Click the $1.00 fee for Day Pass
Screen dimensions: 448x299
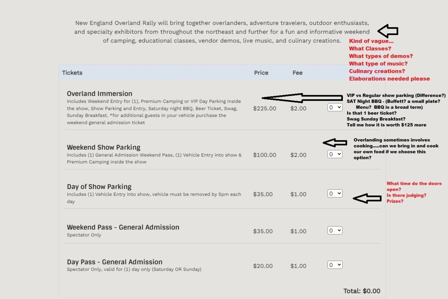click(298, 266)
